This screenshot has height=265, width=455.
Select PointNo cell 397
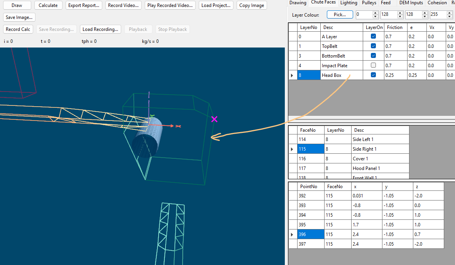click(x=311, y=244)
